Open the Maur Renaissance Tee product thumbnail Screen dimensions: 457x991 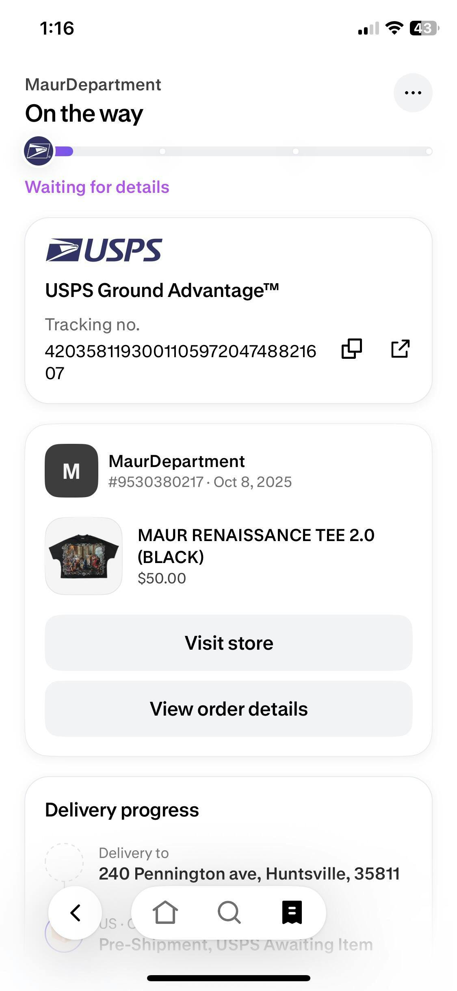pyautogui.click(x=84, y=556)
